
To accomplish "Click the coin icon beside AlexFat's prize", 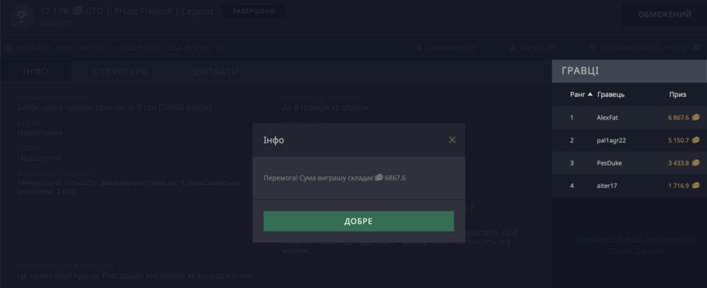I will [696, 117].
